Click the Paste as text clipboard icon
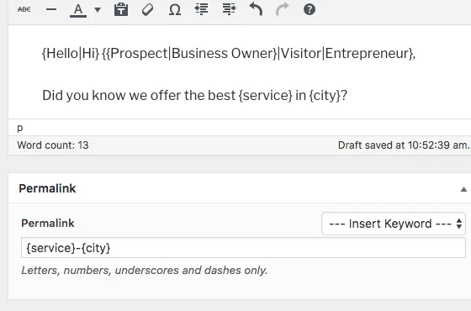This screenshot has height=311, width=471. click(x=121, y=9)
